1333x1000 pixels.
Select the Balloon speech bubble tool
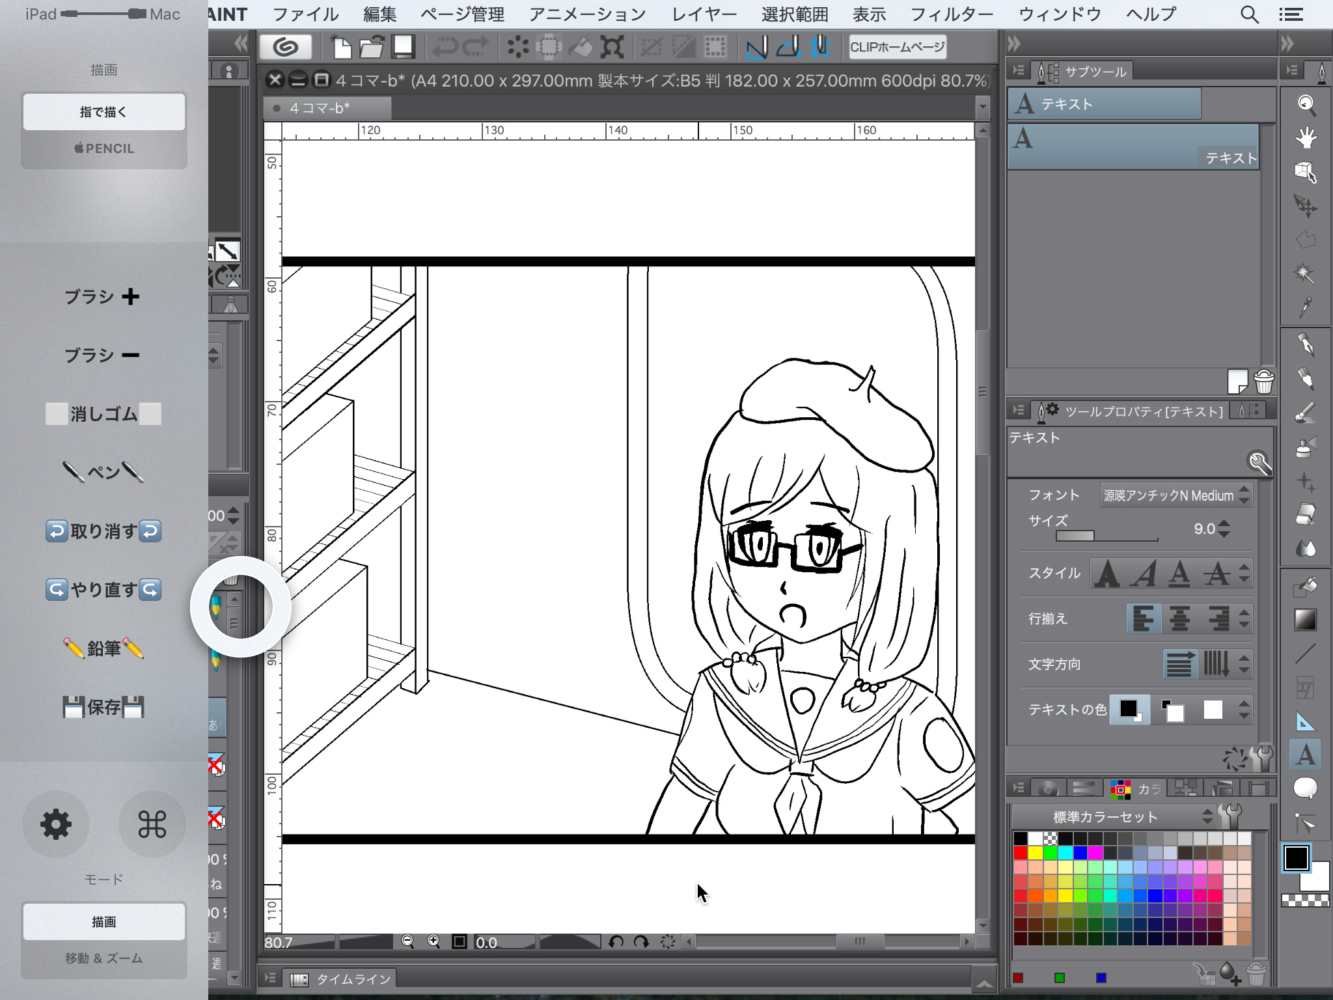pyautogui.click(x=1306, y=788)
